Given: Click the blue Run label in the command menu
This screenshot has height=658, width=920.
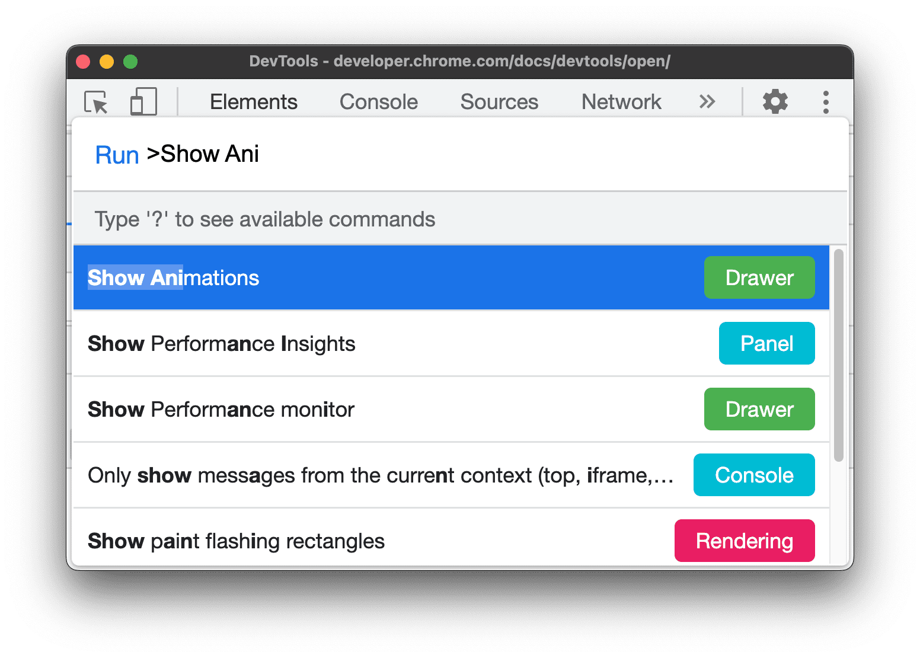Looking at the screenshot, I should click(x=117, y=154).
